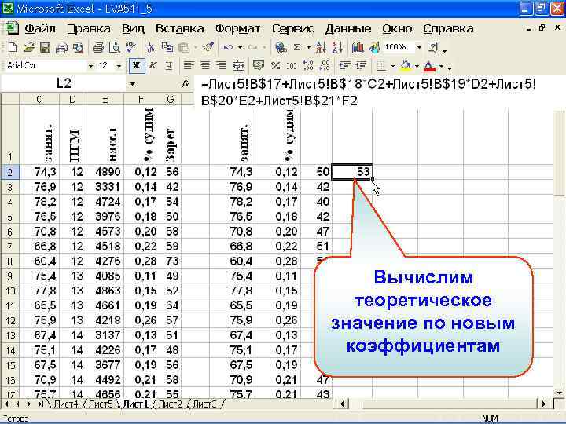Click the Undo arrow icon

(x=228, y=47)
